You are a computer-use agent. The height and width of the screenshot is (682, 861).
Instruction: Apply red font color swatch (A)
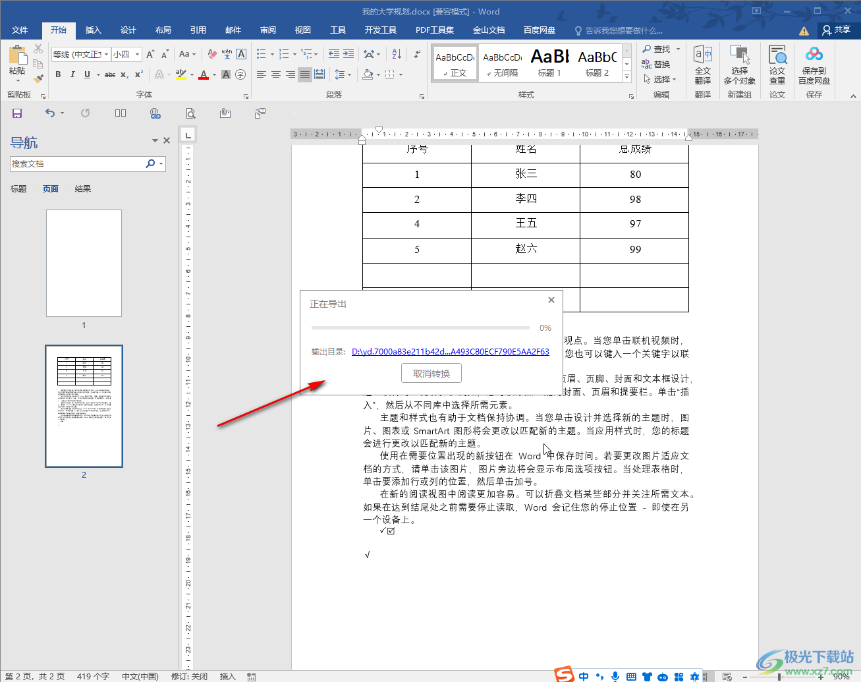pos(204,74)
